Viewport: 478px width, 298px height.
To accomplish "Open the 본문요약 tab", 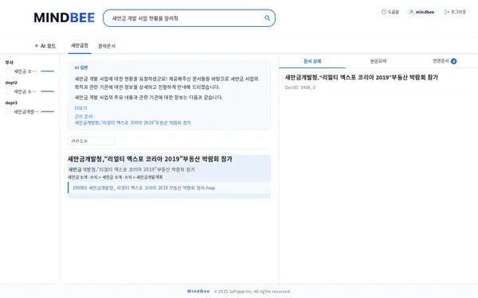I will pyautogui.click(x=378, y=61).
